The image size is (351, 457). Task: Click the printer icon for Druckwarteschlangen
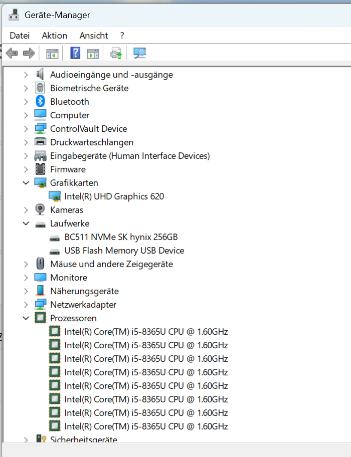(x=40, y=142)
